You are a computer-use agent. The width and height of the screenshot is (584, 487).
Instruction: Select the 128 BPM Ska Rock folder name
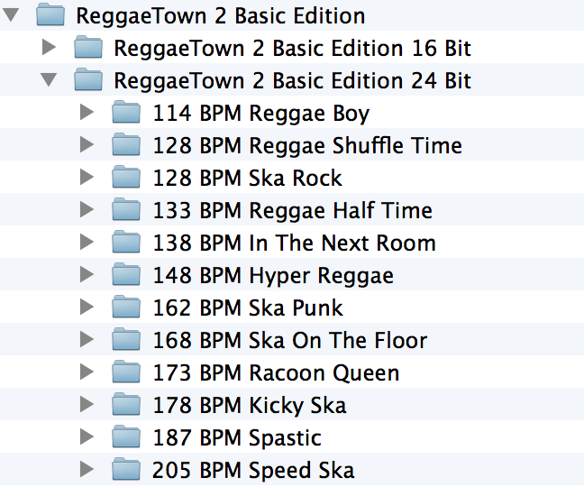247,178
